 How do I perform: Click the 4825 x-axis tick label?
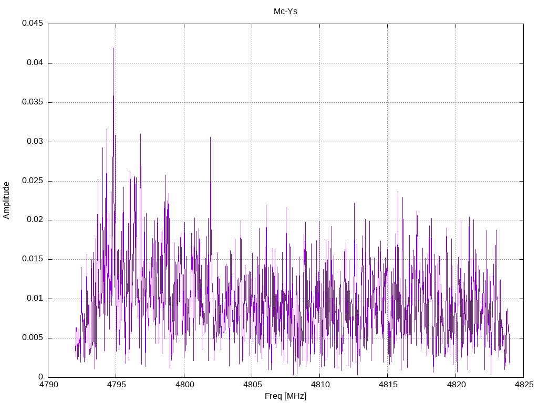[523, 385]
